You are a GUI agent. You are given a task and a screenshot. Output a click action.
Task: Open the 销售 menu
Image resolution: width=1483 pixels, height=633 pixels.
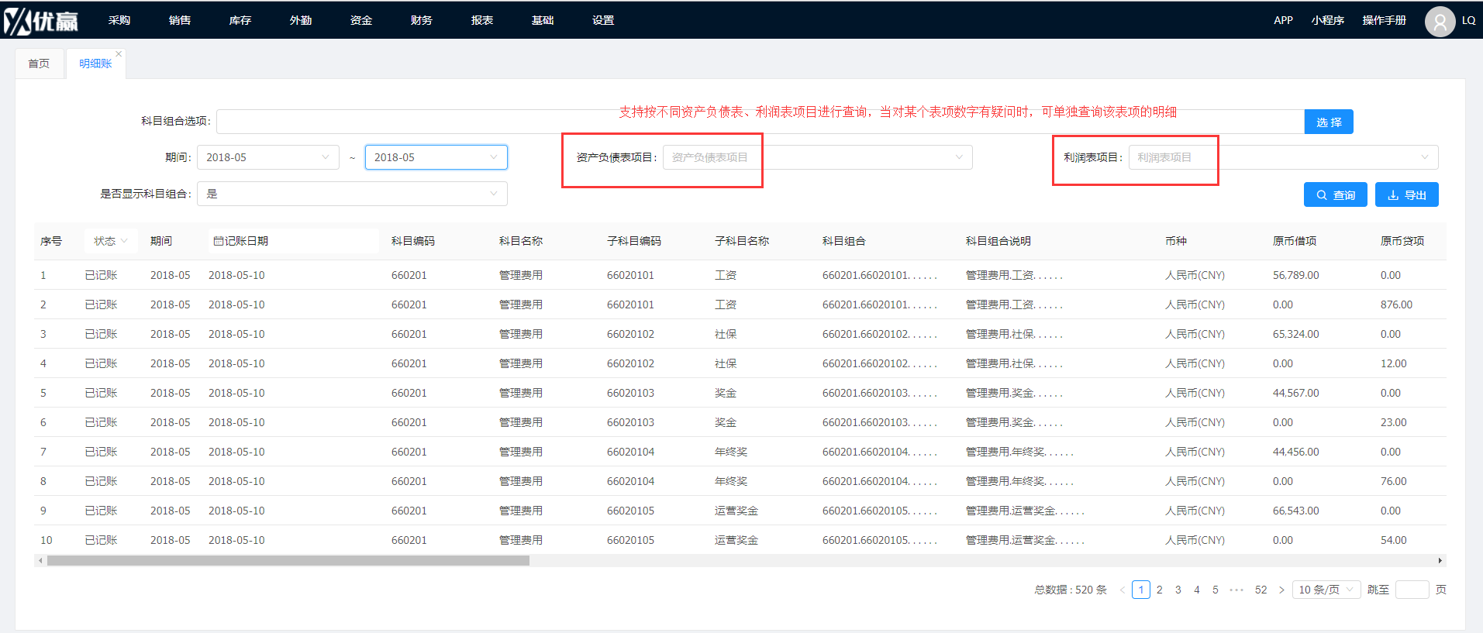coord(180,20)
